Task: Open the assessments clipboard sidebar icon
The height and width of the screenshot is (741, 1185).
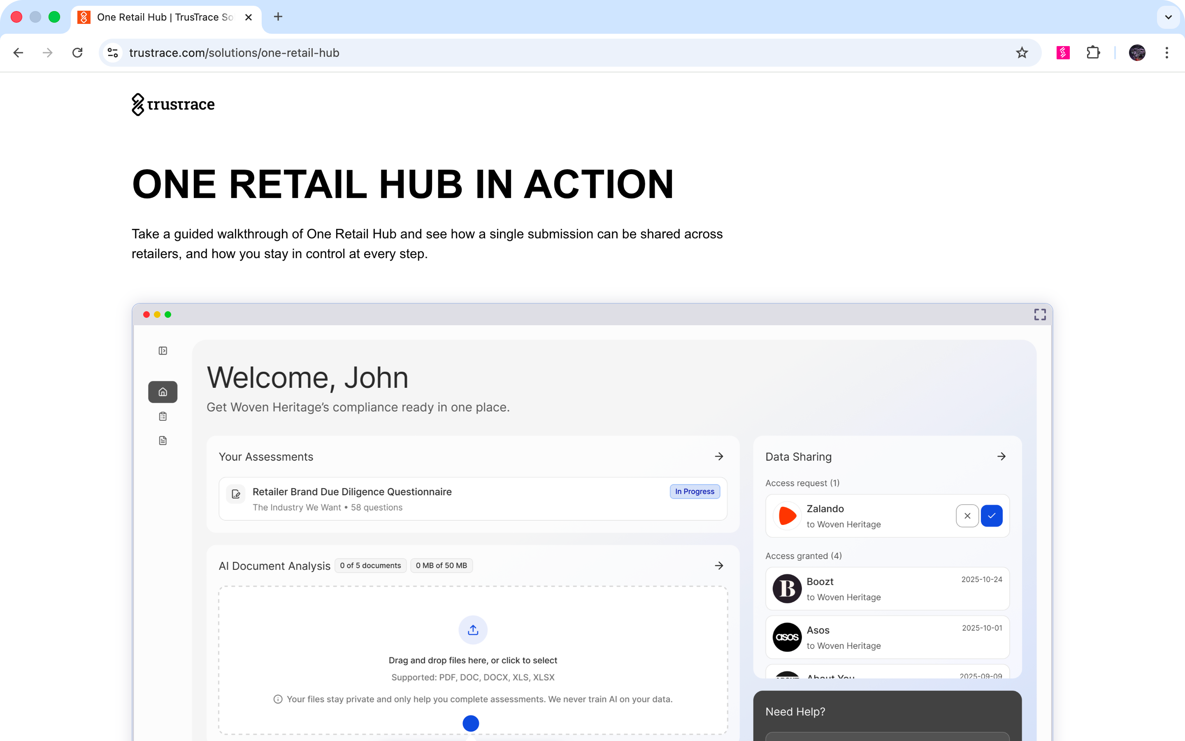Action: (163, 417)
